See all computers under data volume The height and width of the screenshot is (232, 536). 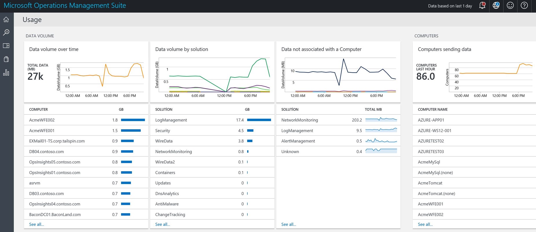pos(36,224)
